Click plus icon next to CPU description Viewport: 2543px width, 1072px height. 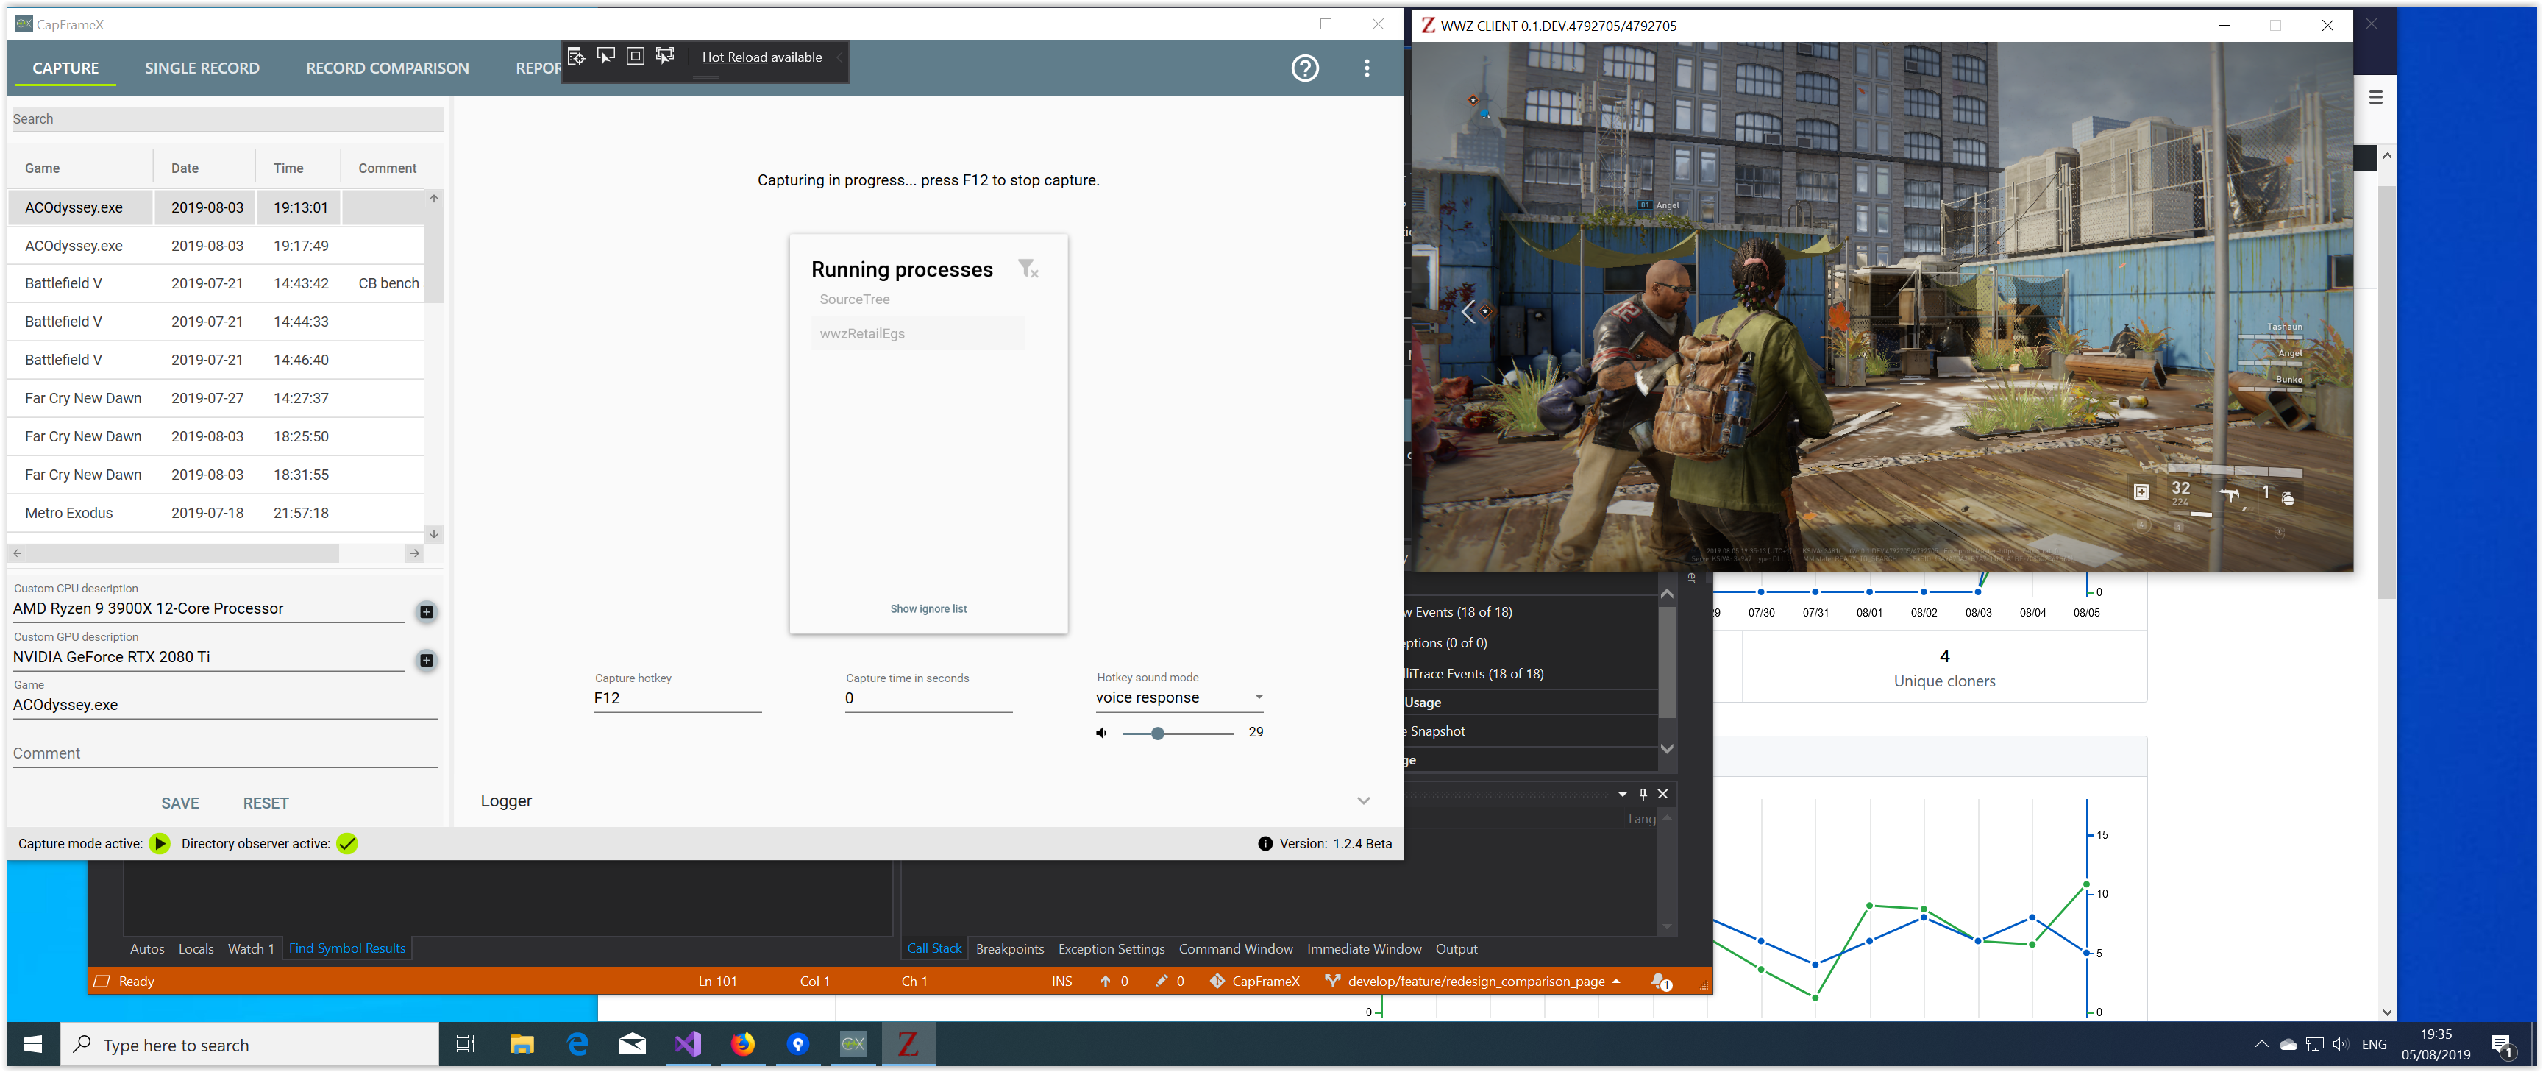(427, 612)
